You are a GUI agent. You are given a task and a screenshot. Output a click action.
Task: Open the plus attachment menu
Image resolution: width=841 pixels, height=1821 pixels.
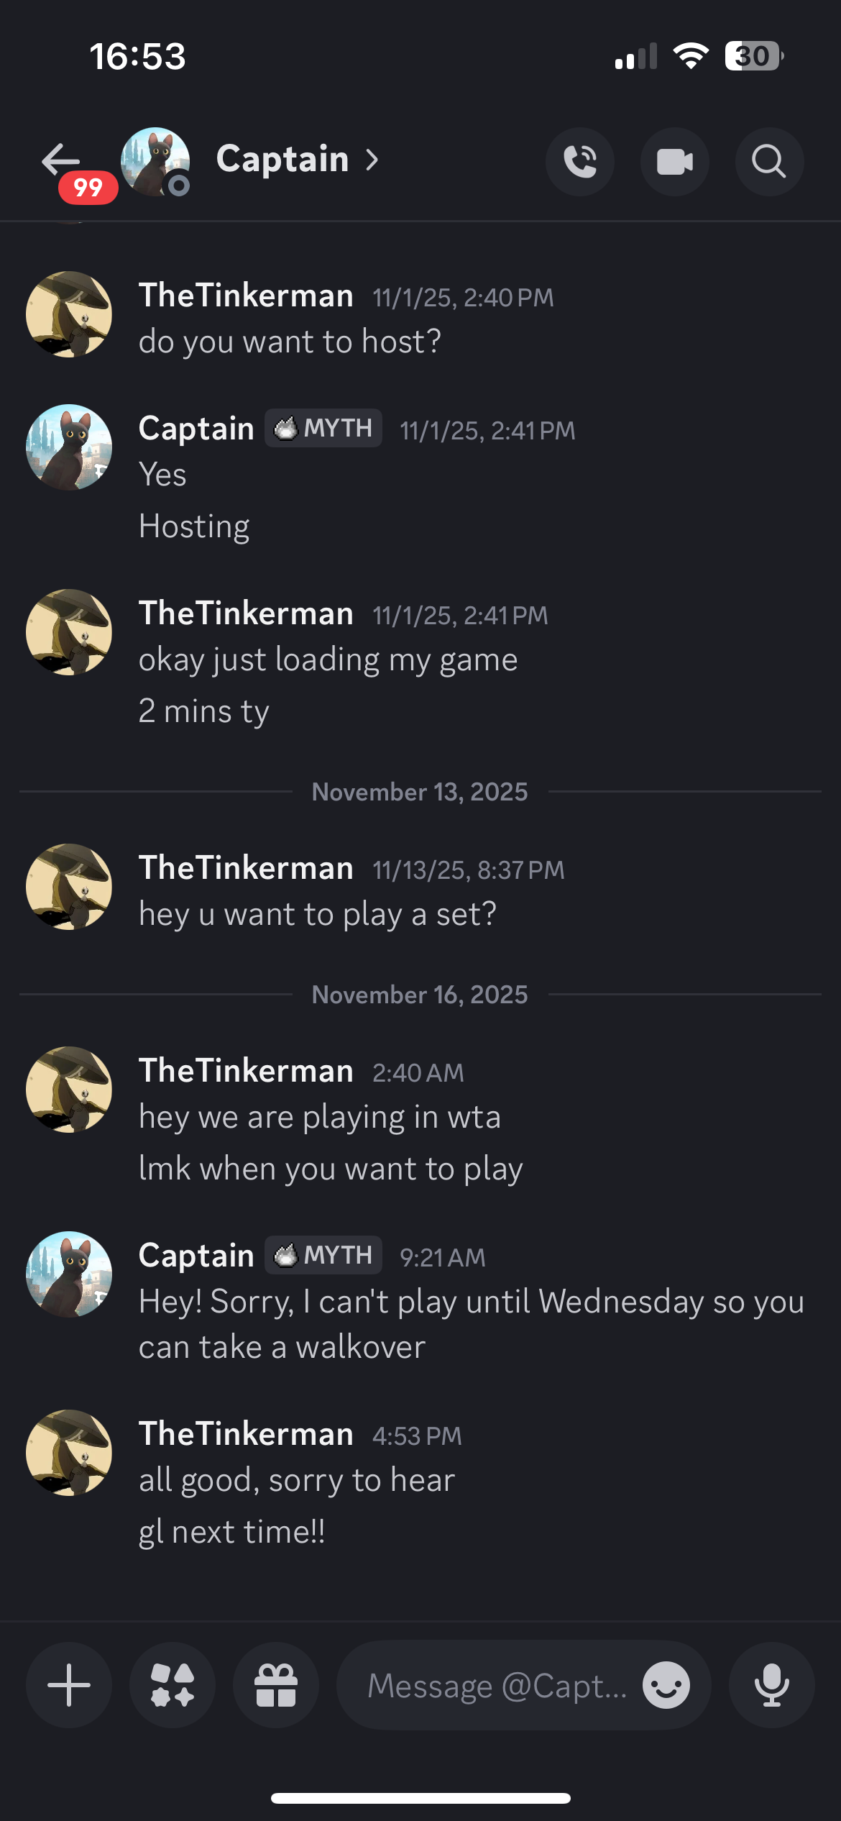coord(69,1685)
